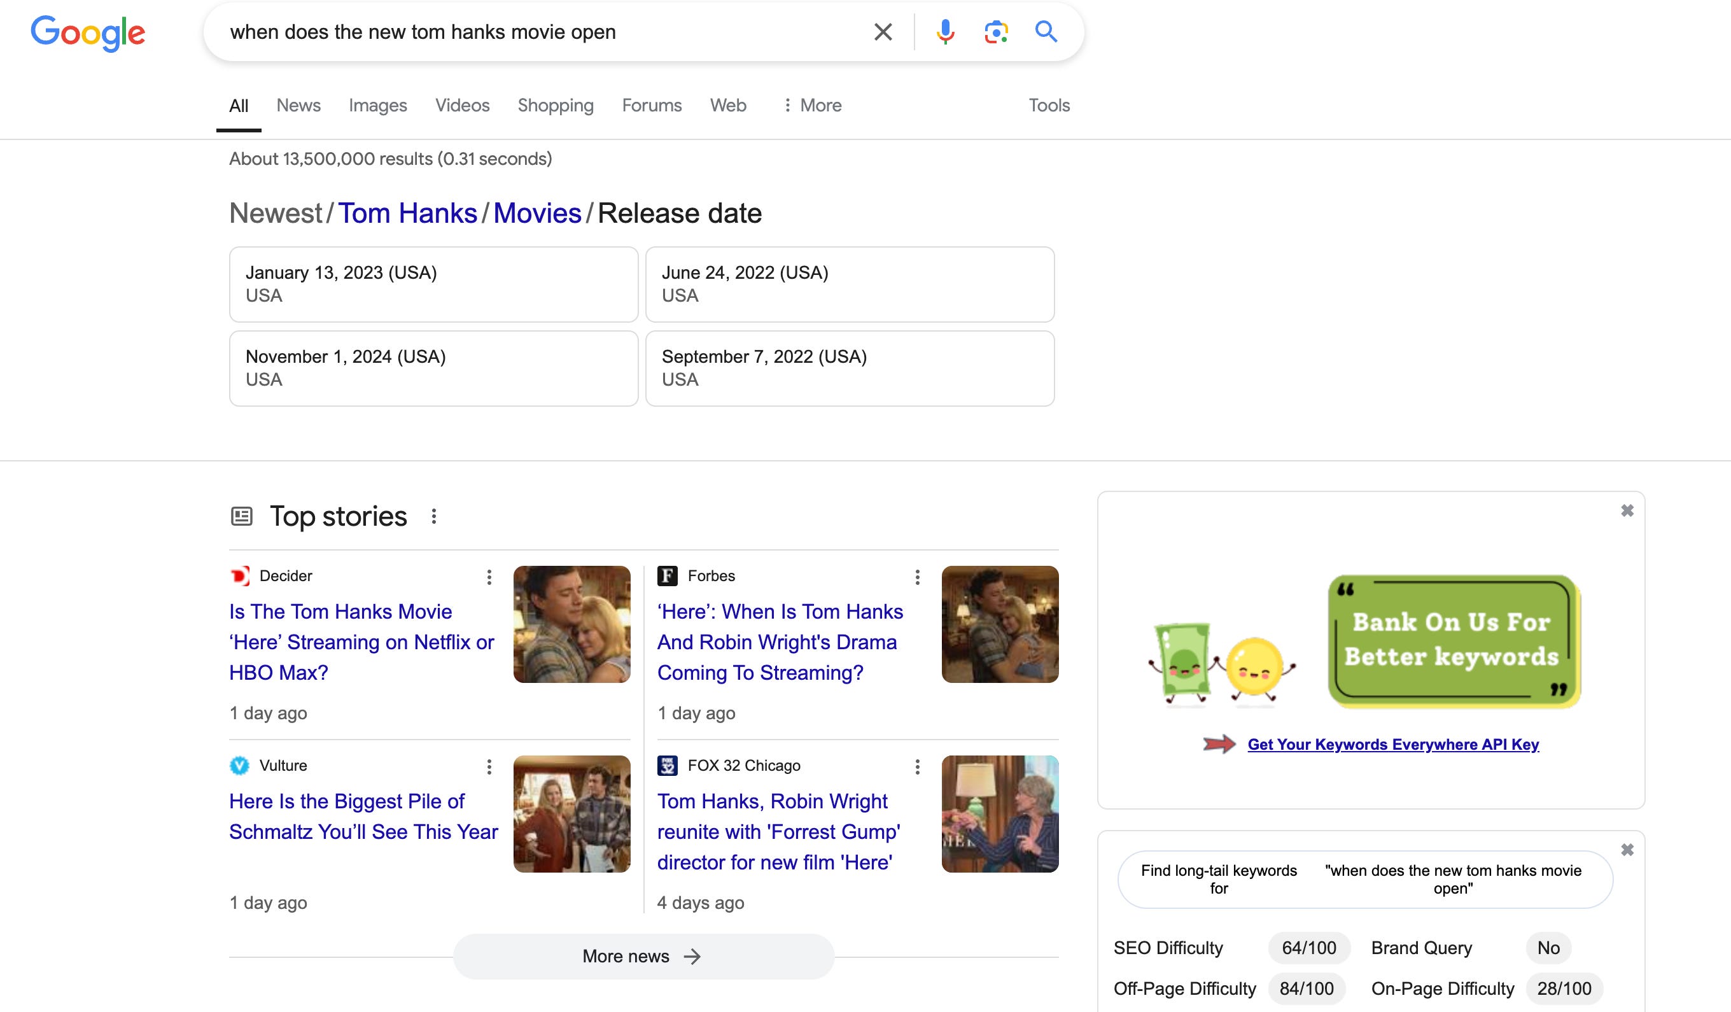Image resolution: width=1731 pixels, height=1012 pixels.
Task: Go to Google home via logo
Action: [x=88, y=32]
